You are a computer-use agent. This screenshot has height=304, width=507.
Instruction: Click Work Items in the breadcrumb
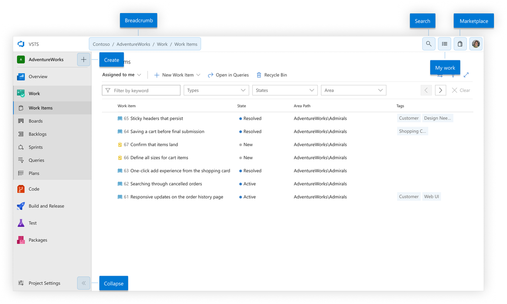click(x=186, y=44)
